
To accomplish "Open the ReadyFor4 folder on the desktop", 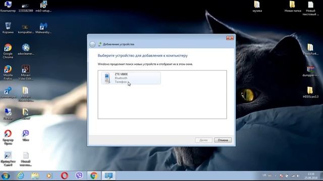I will pos(310,50).
